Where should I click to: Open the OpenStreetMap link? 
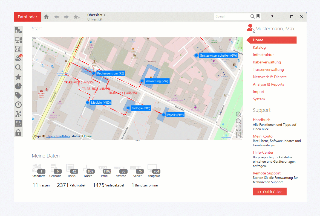(58, 136)
